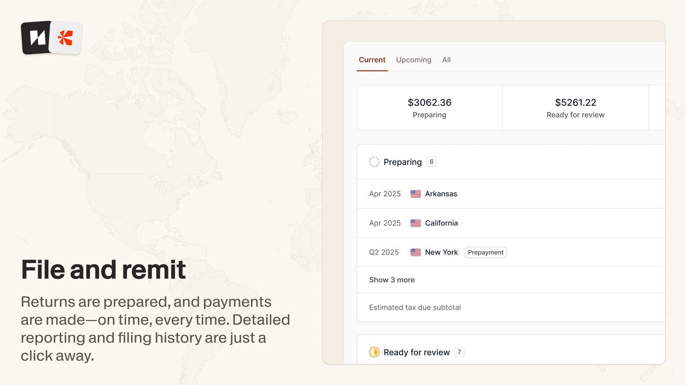Select the All tab
This screenshot has height=385, width=686.
tap(446, 60)
